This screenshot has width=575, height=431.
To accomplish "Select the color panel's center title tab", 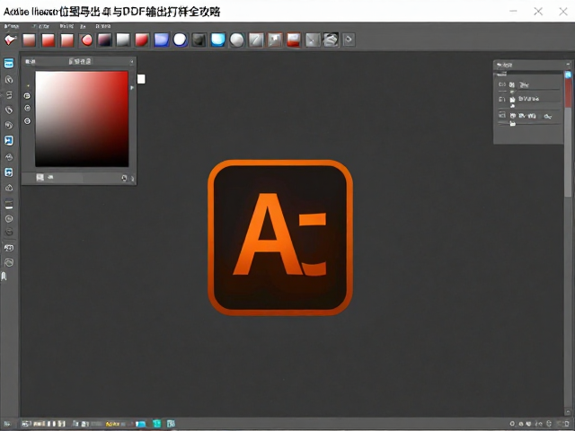I will tap(80, 61).
